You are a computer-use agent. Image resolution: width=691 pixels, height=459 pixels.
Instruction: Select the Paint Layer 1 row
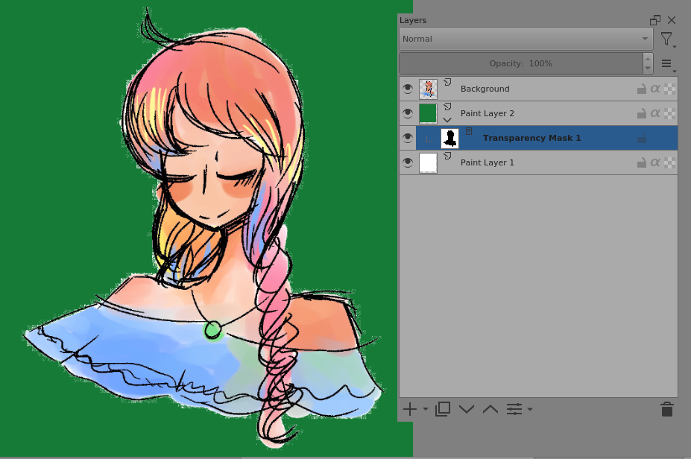click(x=538, y=163)
